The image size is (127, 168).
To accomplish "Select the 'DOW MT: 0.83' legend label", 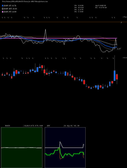I will 10,9.
